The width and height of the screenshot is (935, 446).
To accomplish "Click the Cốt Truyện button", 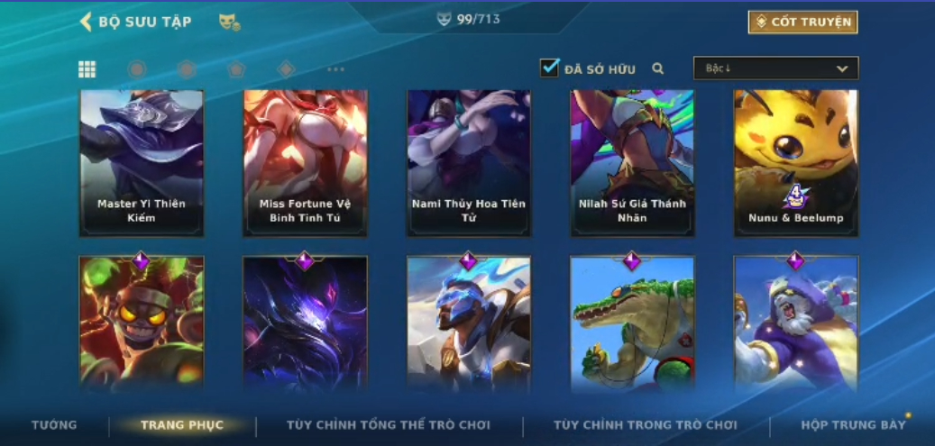I will [x=803, y=22].
